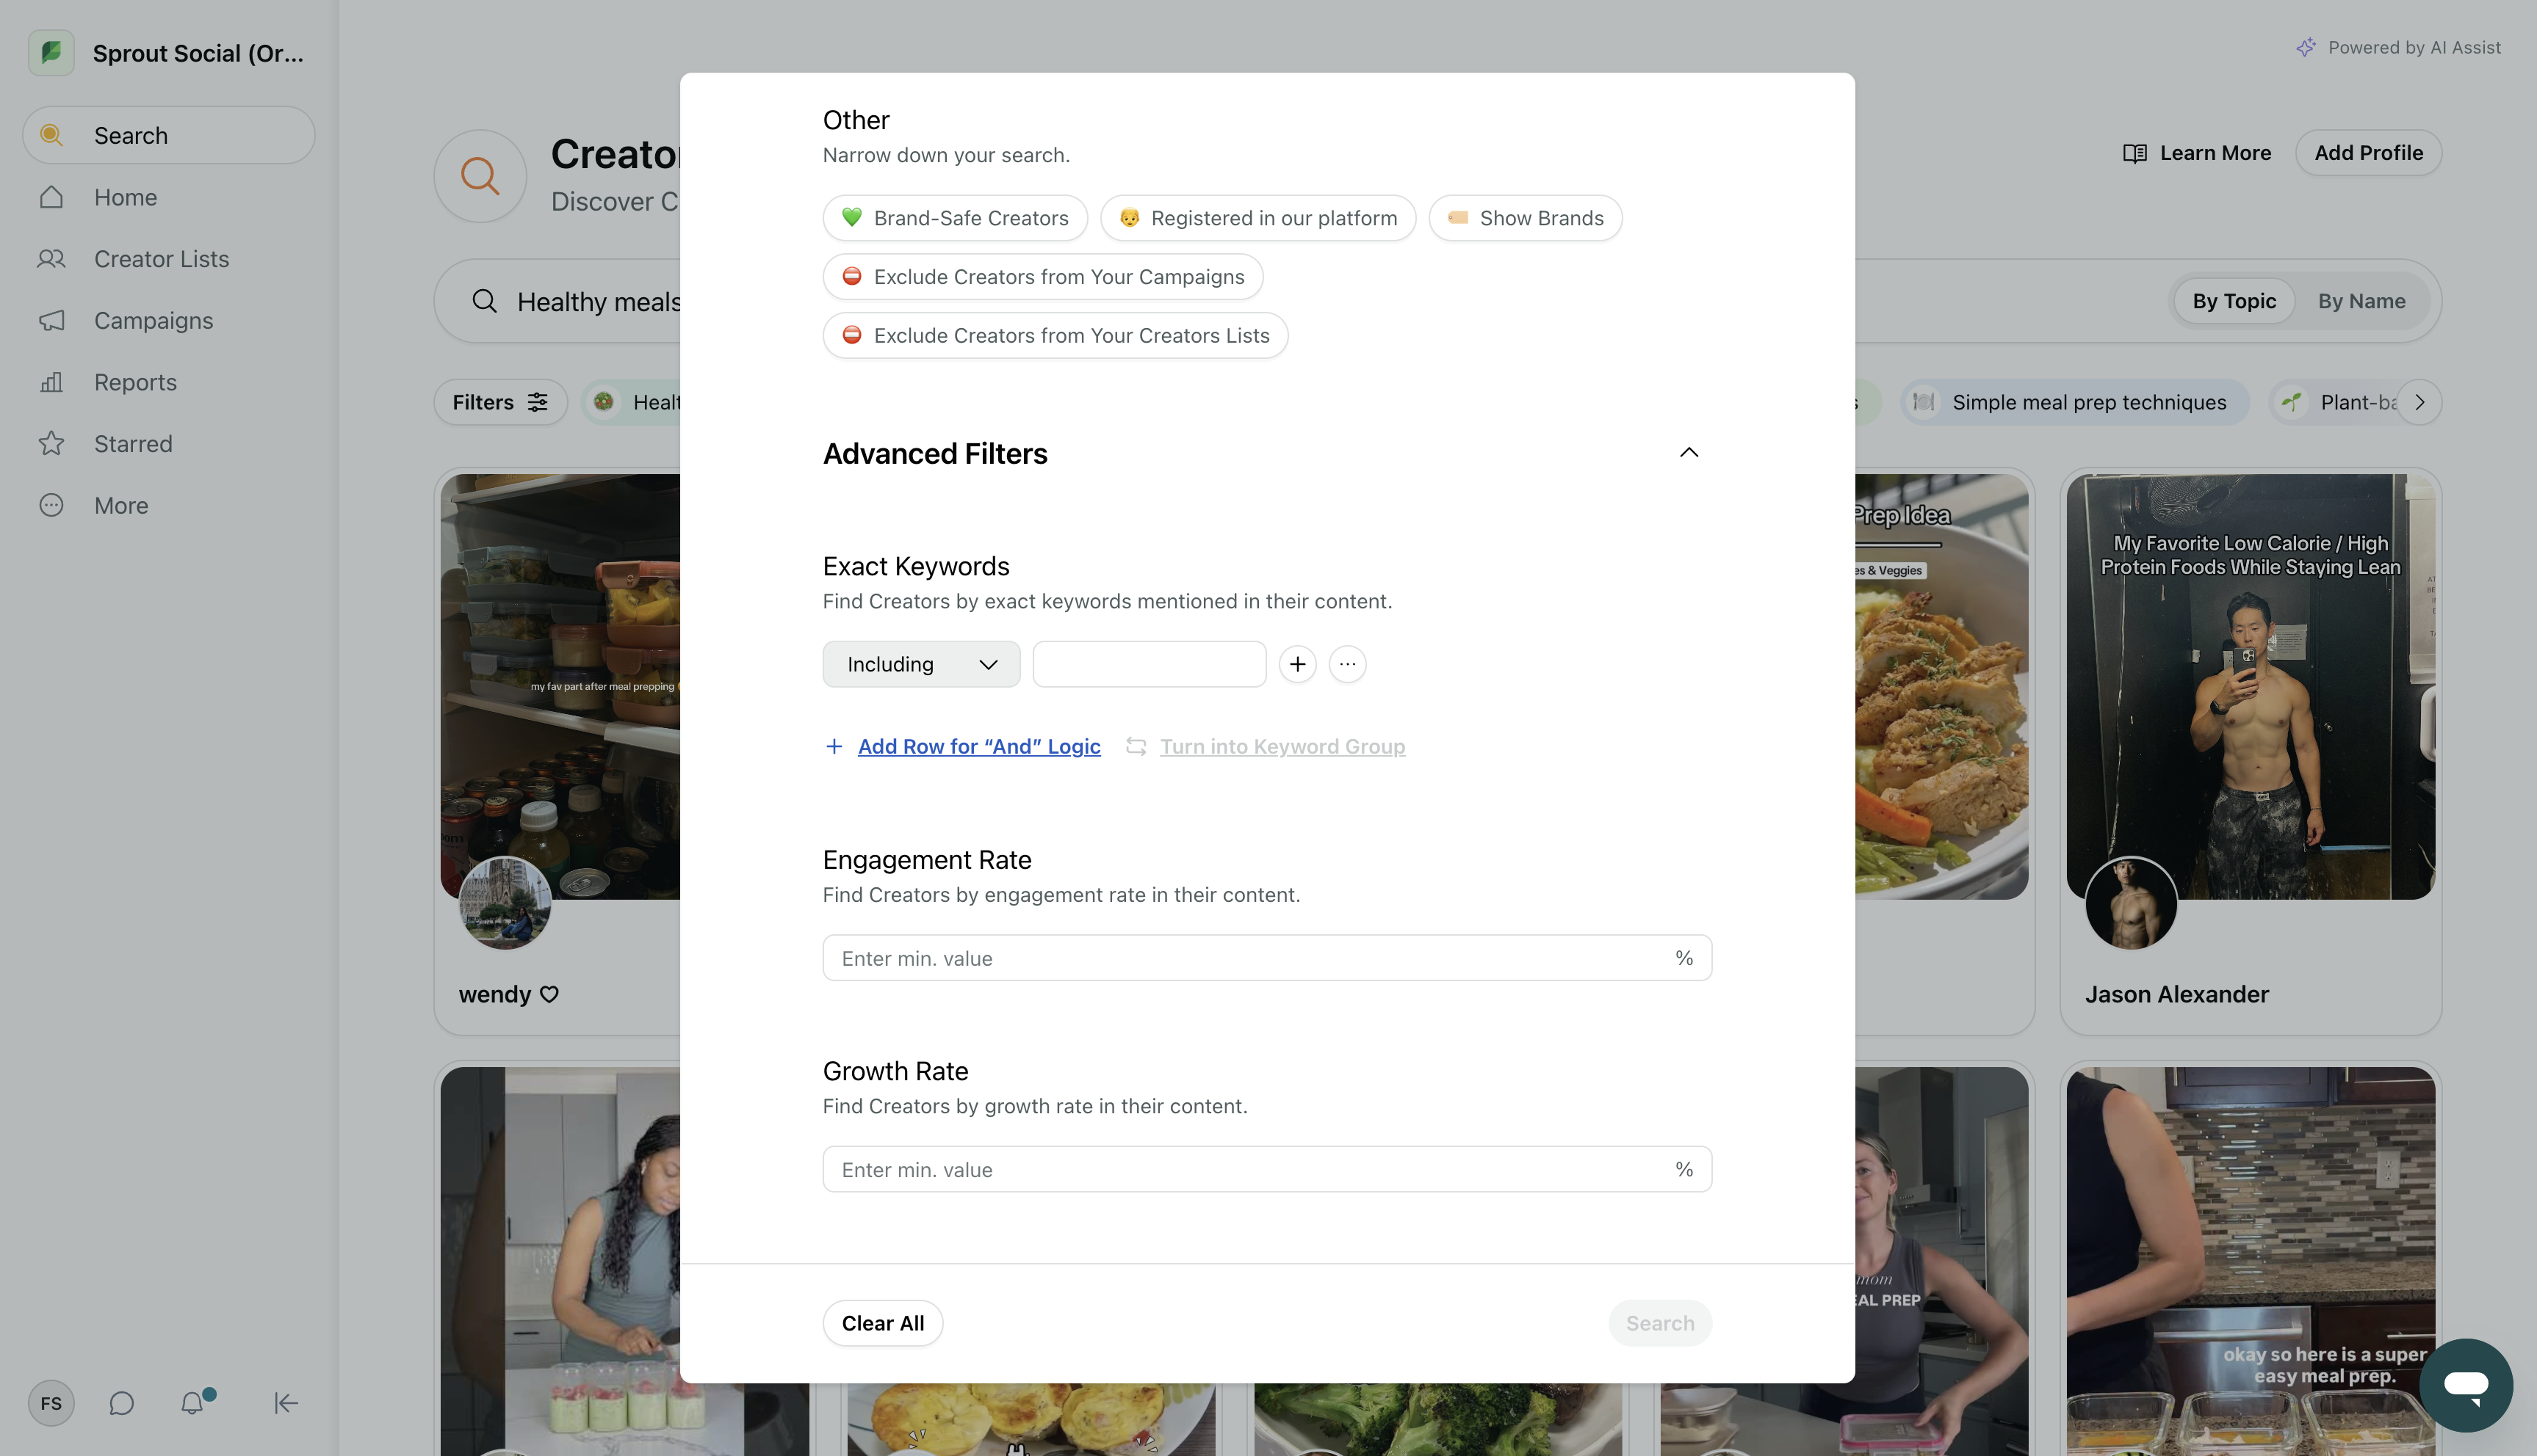Open more keyword options via the ellipsis button

click(1347, 663)
